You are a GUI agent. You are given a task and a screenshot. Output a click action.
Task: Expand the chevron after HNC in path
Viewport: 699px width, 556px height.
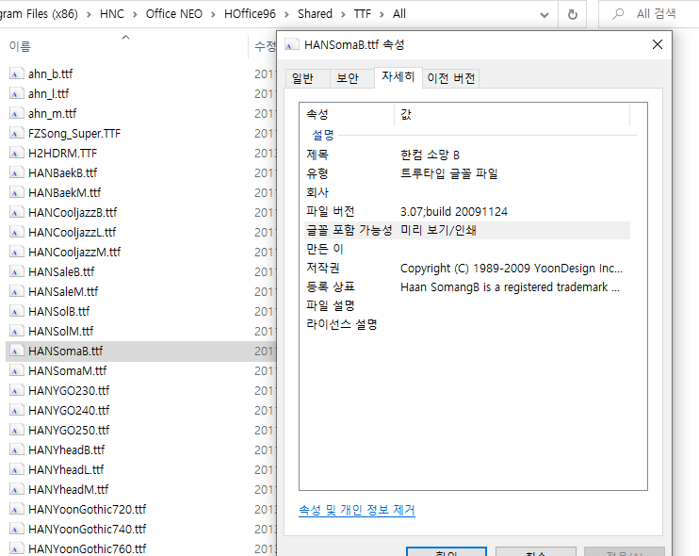(x=135, y=14)
